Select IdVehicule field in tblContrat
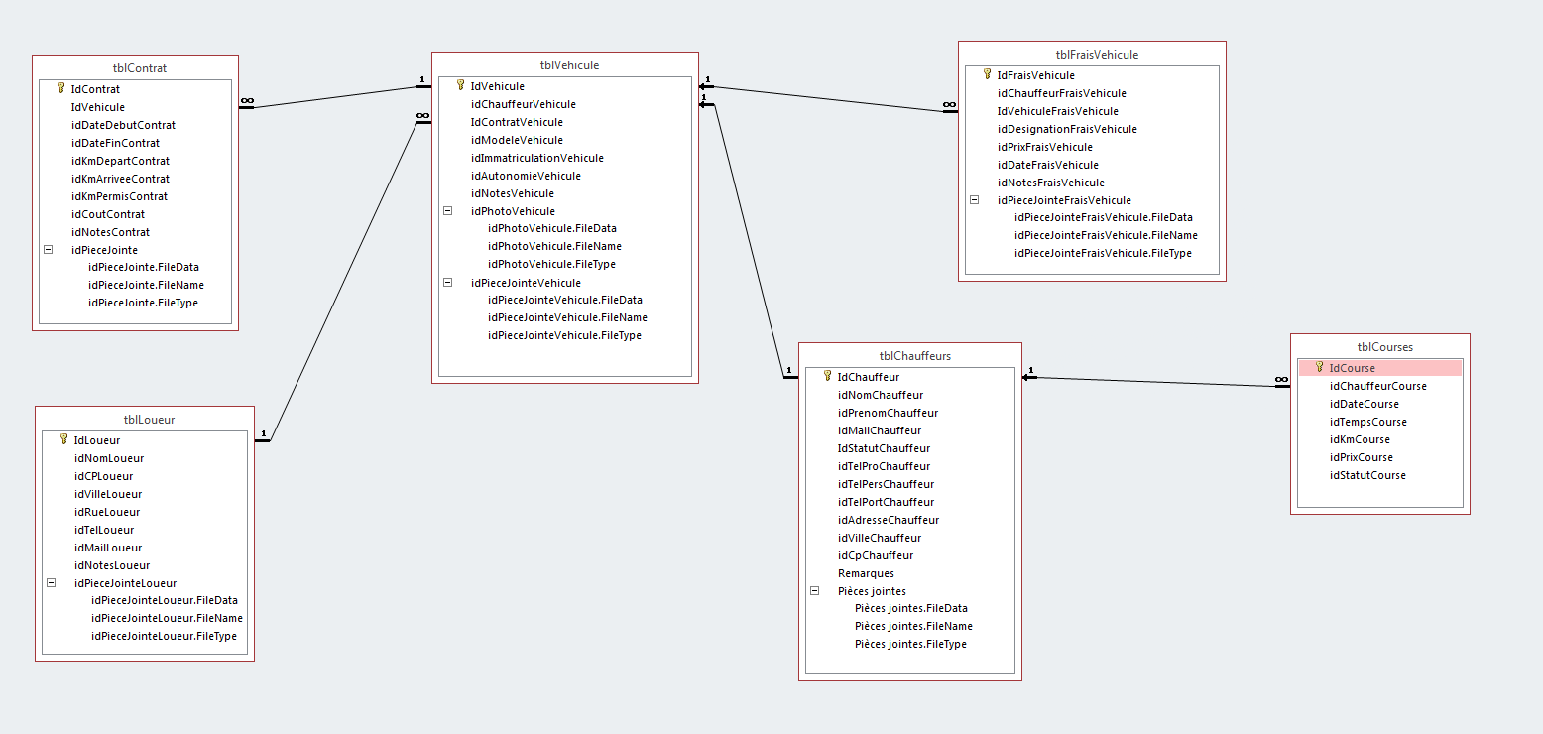The height and width of the screenshot is (734, 1543). pyautogui.click(x=97, y=107)
